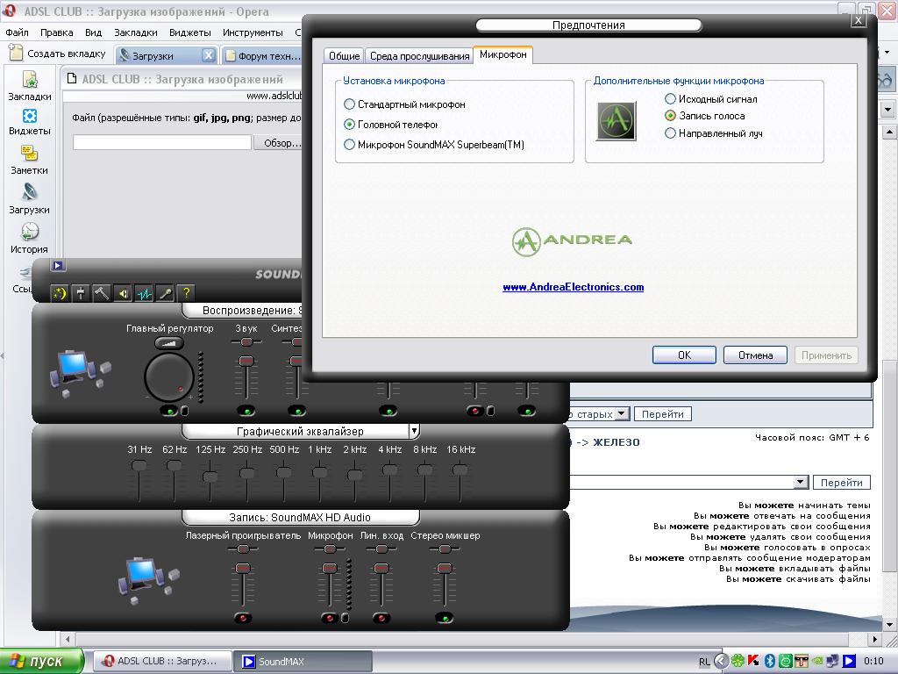Open Закладки menu in Opera menu bar

coord(136,32)
